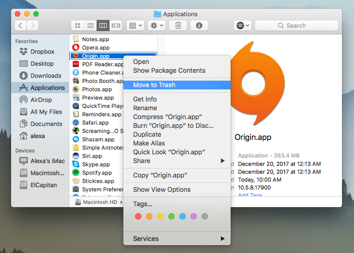354x253 pixels.
Task: Apply the green tag color
Action: click(171, 216)
